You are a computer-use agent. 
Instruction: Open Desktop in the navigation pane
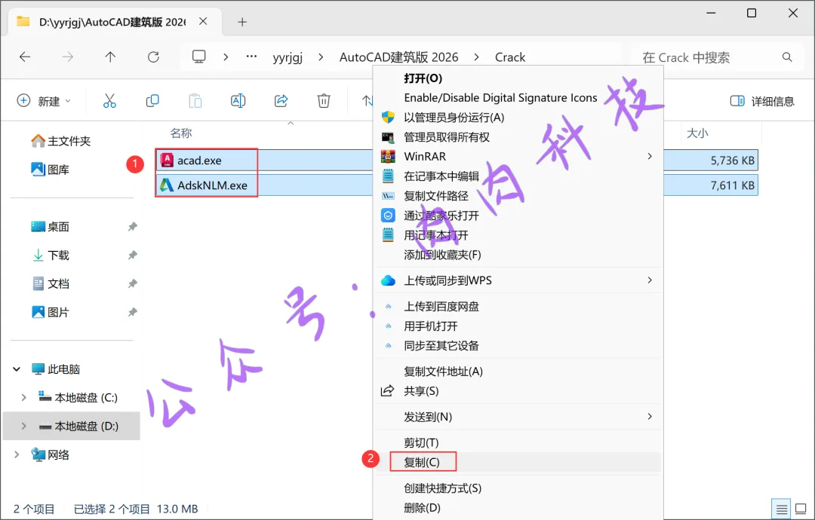[51, 227]
